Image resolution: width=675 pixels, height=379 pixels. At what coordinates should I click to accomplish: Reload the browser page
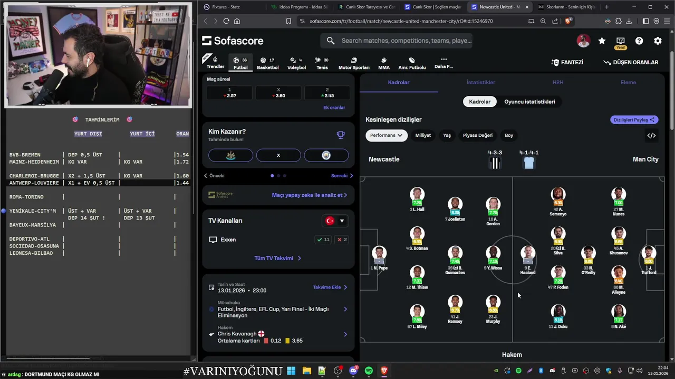coord(226,21)
